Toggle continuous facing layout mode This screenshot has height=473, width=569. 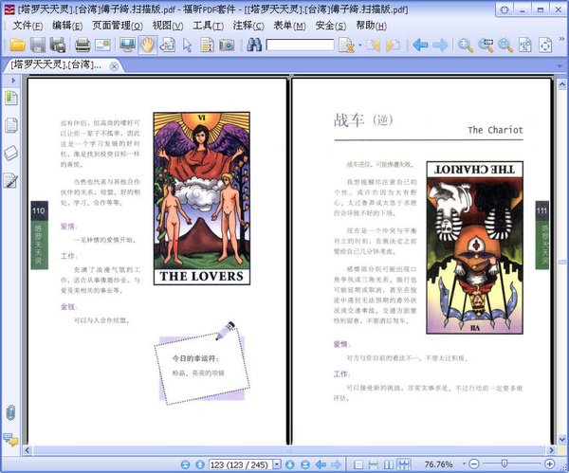pyautogui.click(x=404, y=464)
